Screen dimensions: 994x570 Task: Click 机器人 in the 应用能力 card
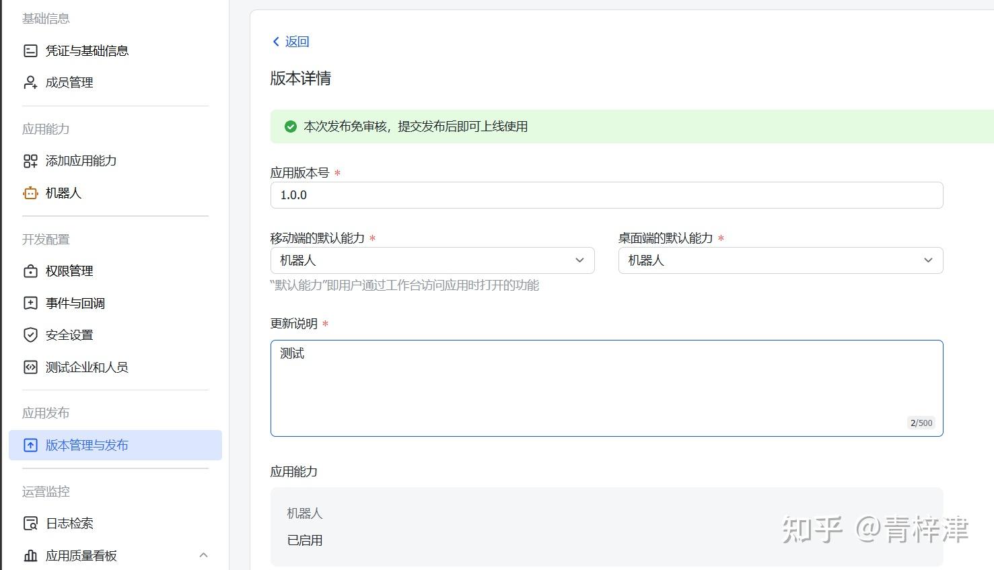click(x=305, y=513)
